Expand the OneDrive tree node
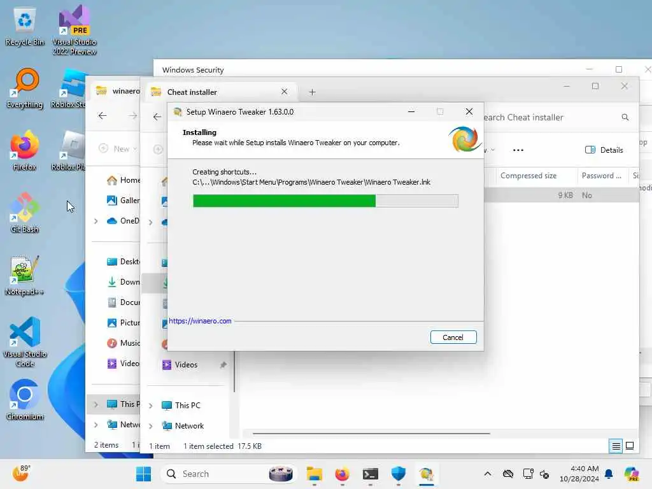 click(x=96, y=221)
